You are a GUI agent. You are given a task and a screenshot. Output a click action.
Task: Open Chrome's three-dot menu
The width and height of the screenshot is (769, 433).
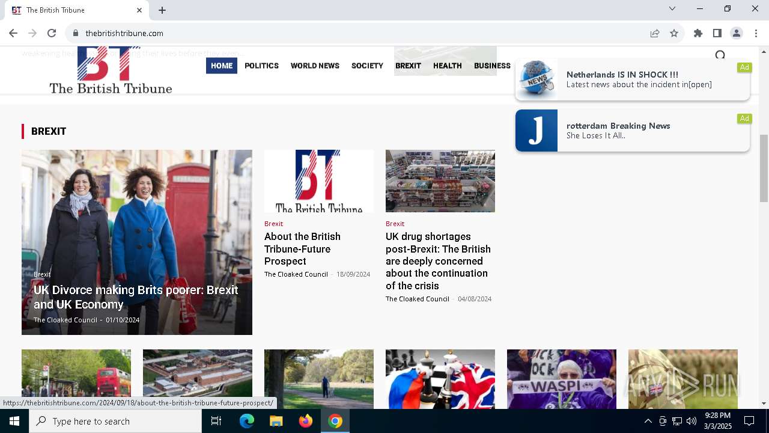[x=756, y=33]
